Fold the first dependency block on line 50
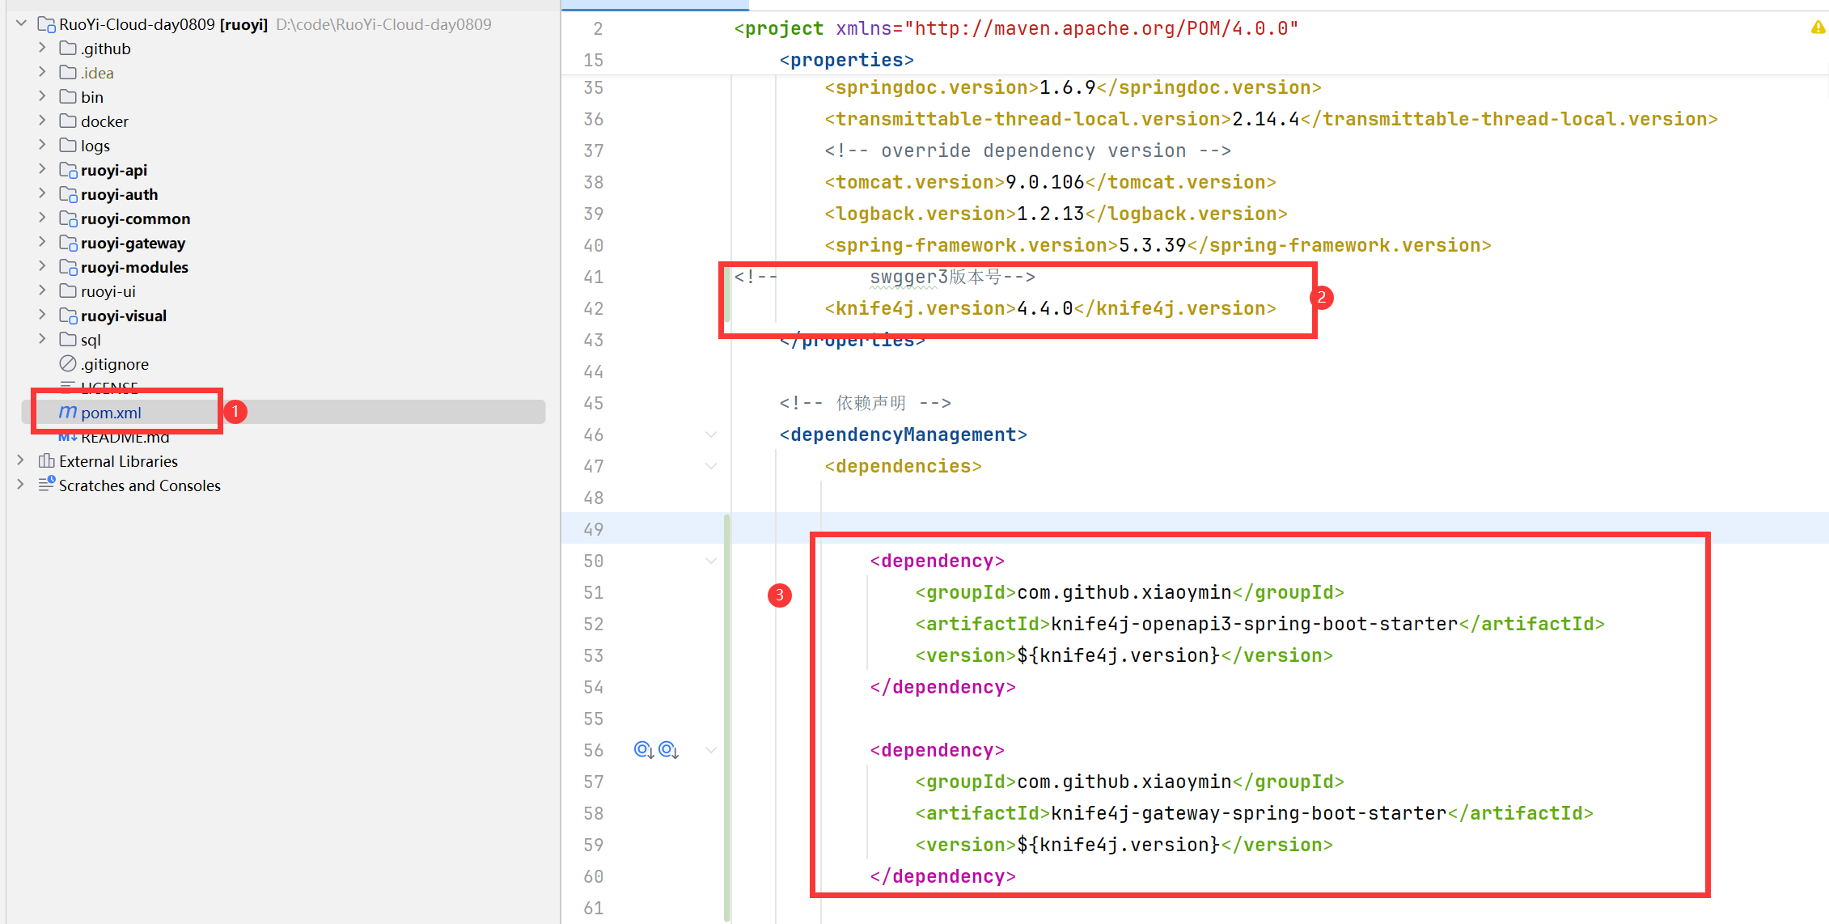Screen dimensions: 1829x924 (x=711, y=561)
